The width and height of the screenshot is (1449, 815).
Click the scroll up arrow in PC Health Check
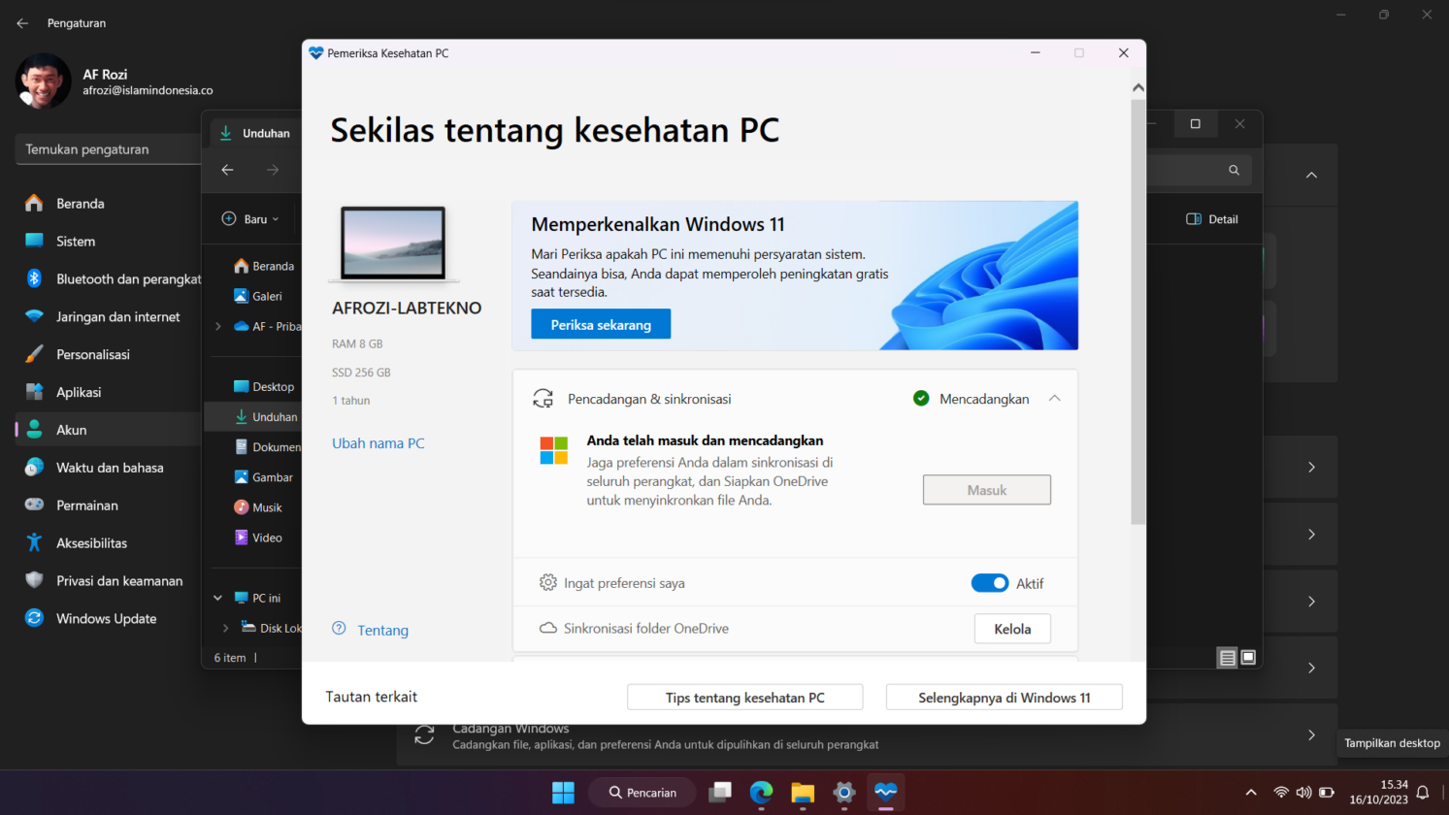(1138, 87)
